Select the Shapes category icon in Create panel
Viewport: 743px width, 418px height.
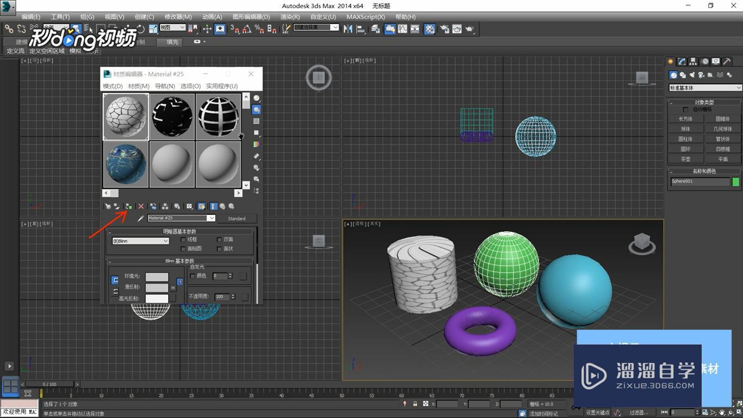pyautogui.click(x=683, y=75)
